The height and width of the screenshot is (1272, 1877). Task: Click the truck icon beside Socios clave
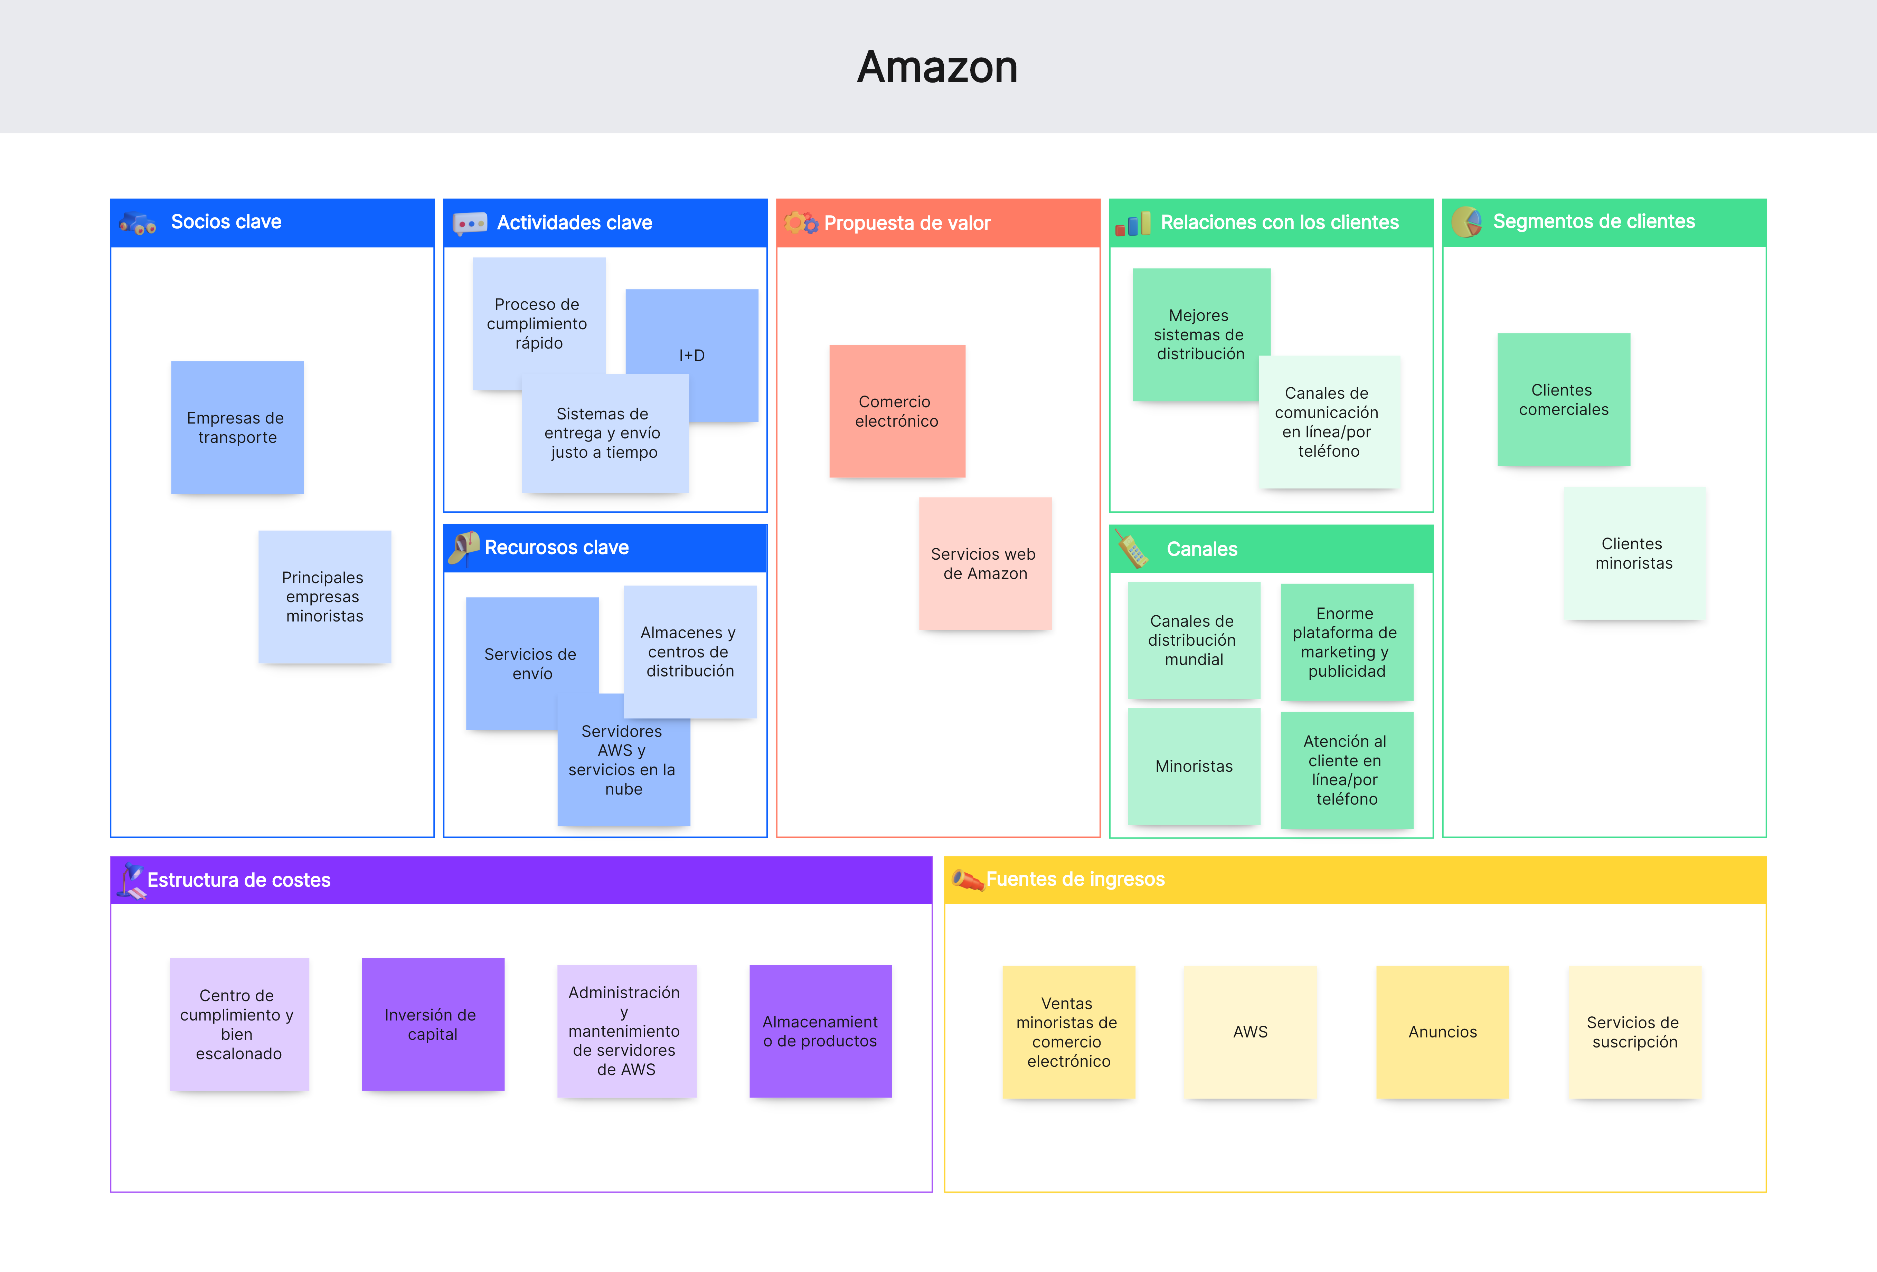[x=138, y=223]
